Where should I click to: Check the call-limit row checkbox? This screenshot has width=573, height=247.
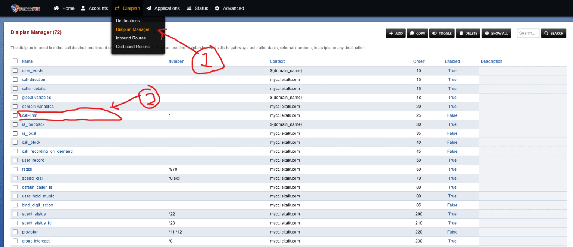pos(15,115)
